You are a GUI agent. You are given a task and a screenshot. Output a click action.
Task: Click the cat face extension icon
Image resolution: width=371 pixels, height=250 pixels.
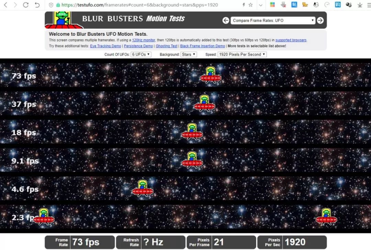click(x=316, y=5)
